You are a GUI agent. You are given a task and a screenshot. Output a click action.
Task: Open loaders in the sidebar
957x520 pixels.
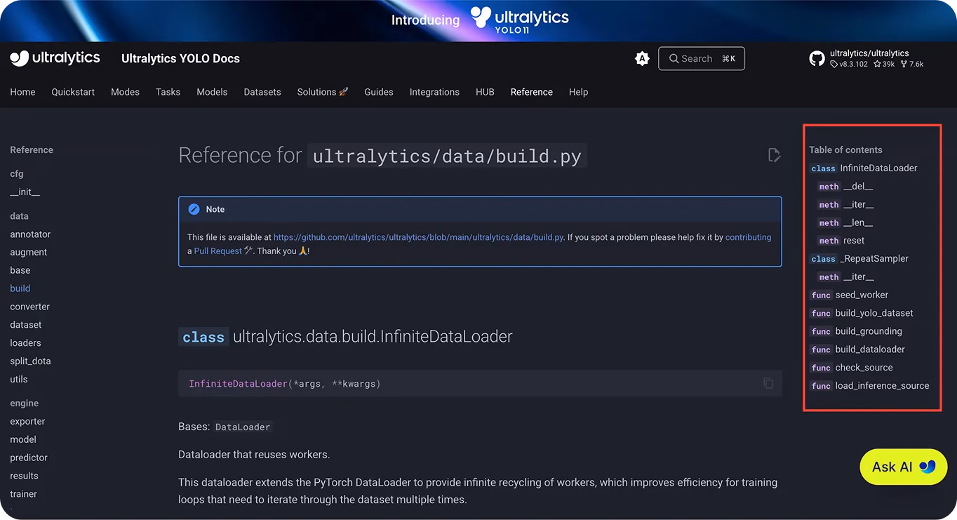tap(25, 343)
